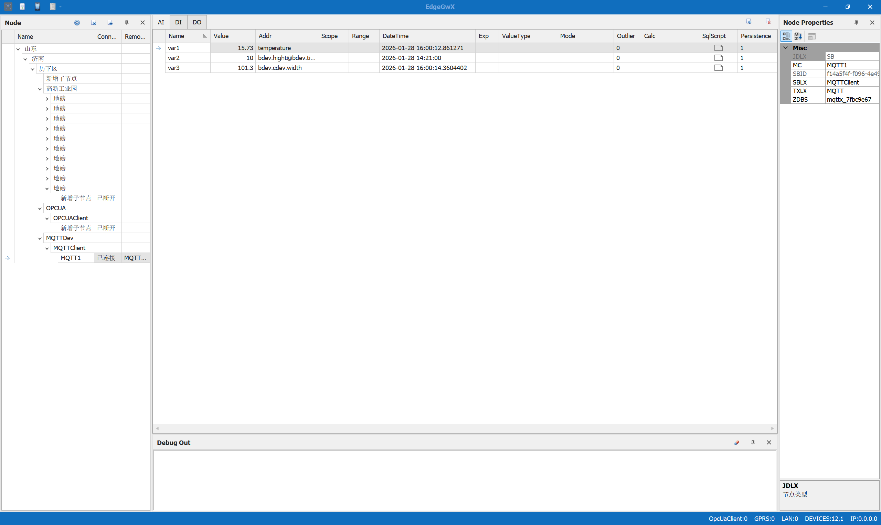Click the delete variable red-X icon
Image resolution: width=881 pixels, height=525 pixels.
(768, 22)
